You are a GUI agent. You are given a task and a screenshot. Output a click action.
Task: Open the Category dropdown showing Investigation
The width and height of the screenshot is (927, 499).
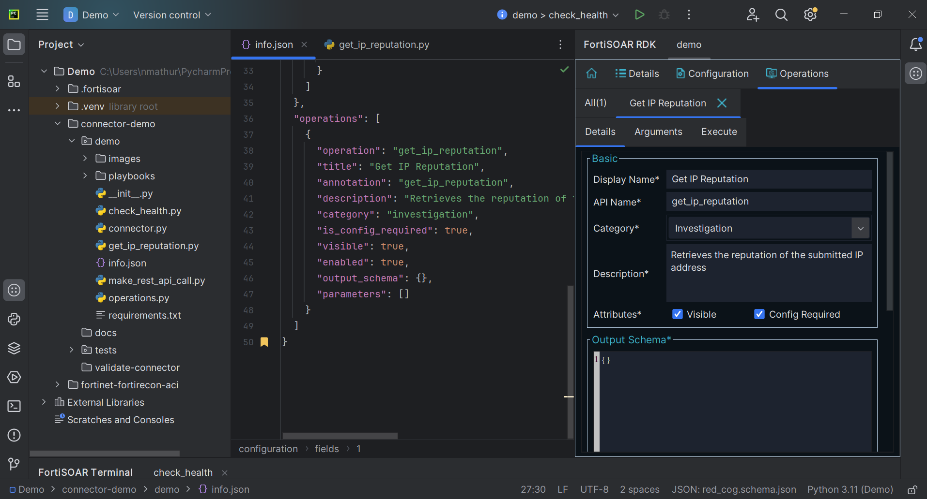click(860, 228)
